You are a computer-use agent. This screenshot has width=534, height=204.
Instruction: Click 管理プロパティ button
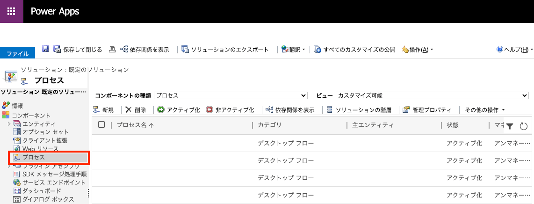click(427, 110)
